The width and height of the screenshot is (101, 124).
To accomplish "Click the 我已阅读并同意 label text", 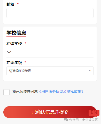I will pyautogui.click(x=25, y=92).
